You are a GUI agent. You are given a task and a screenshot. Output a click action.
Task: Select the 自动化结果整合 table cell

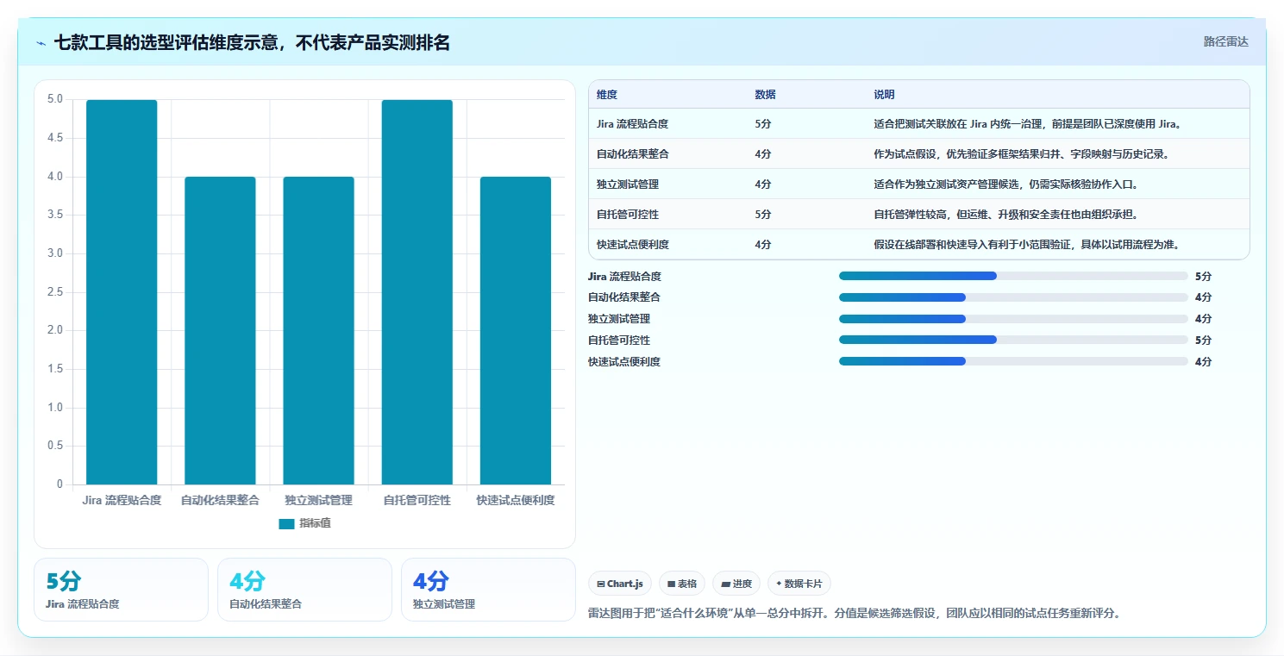[632, 154]
